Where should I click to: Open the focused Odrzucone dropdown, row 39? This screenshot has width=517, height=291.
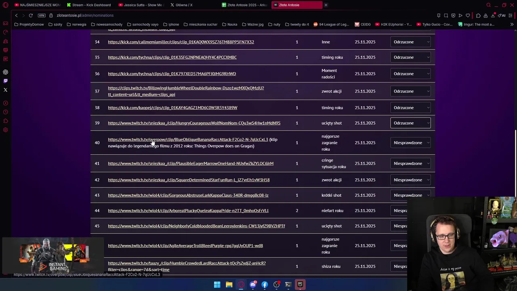click(410, 123)
